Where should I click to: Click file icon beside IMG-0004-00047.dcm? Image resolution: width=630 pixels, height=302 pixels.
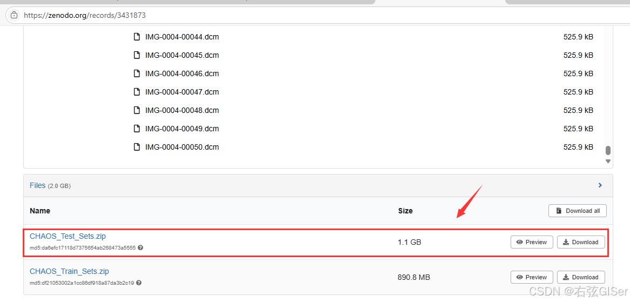pyautogui.click(x=137, y=92)
